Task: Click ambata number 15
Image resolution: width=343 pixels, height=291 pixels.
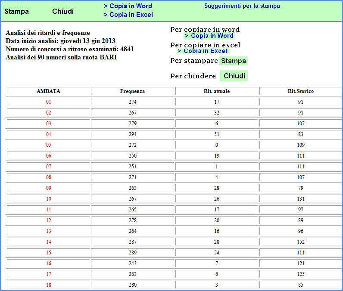Action: 49,253
